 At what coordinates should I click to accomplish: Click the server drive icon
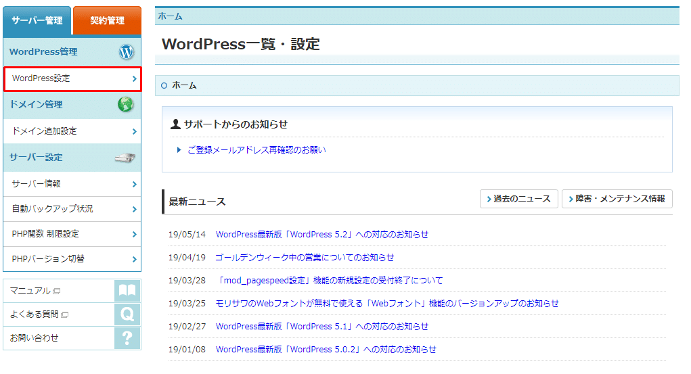click(125, 158)
